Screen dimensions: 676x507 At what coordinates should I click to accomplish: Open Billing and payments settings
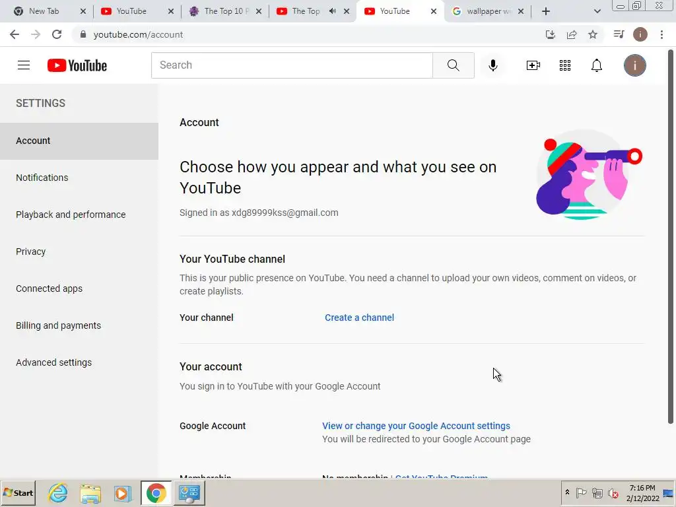point(79,325)
